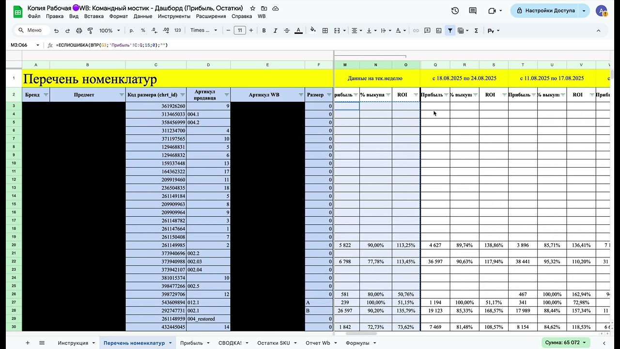The image size is (620, 349).
Task: Open the borders tool
Action: 325,31
